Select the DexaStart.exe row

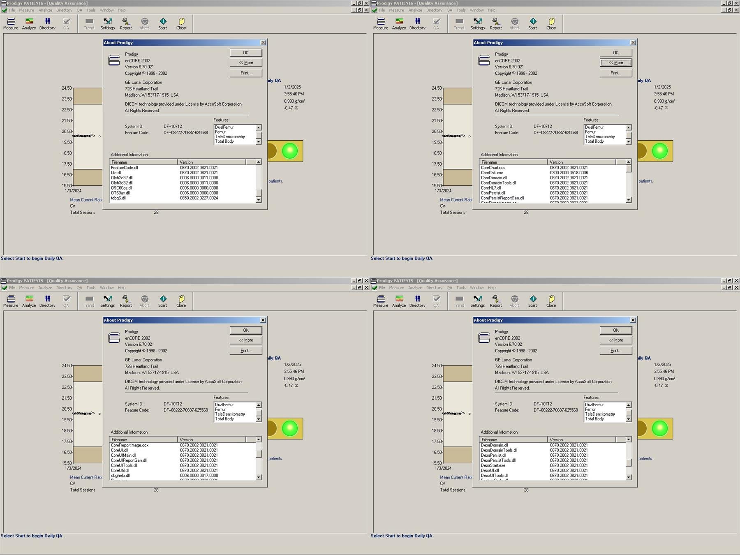coord(553,465)
